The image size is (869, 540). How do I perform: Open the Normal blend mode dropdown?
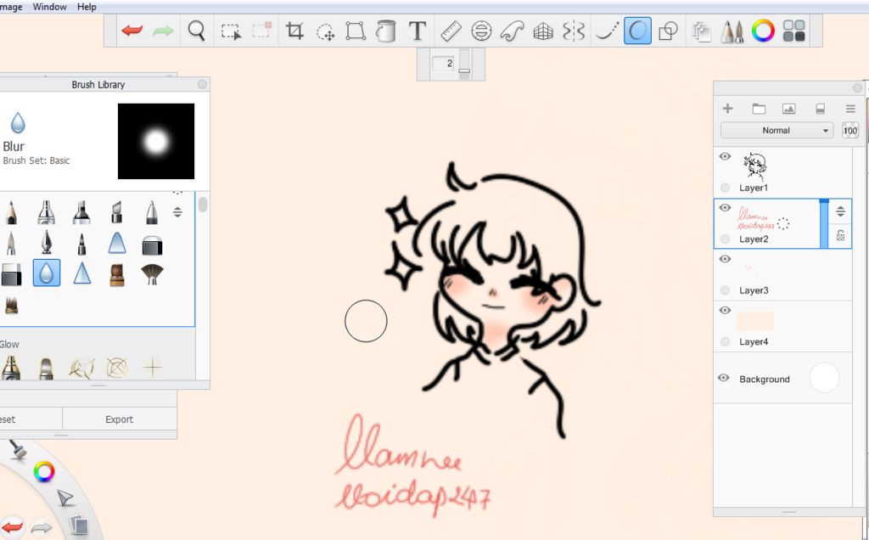click(x=776, y=130)
